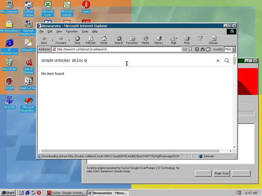Open Opera desktop shortcut

pyautogui.click(x=86, y=7)
